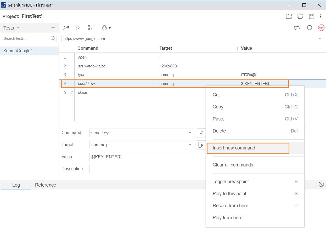326x231 pixels.
Task: Select Toggle breakpoint menu entry
Action: [x=255, y=182]
